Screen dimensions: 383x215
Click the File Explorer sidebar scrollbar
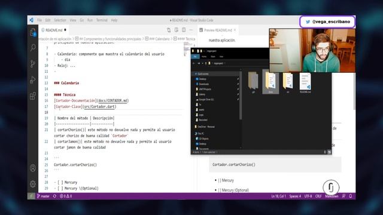click(241, 95)
